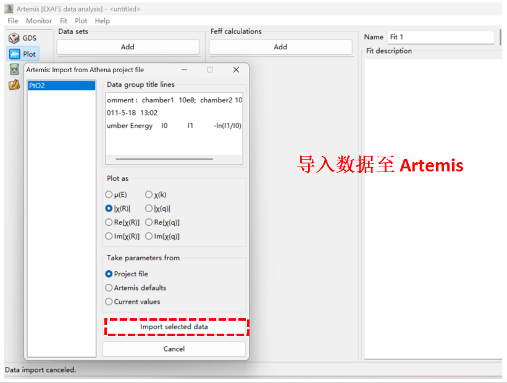This screenshot has width=507, height=383.
Task: Select |χ(R)| plot option
Action: point(118,208)
